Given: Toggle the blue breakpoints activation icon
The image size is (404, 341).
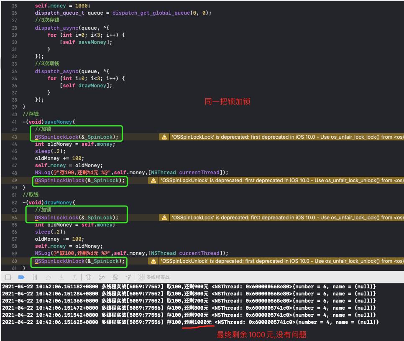Looking at the screenshot, I should (x=21, y=277).
